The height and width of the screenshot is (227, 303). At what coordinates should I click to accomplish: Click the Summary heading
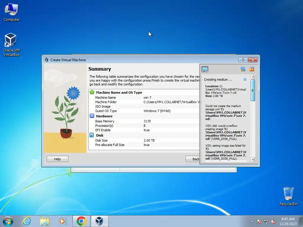pos(100,69)
